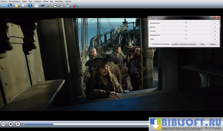Take a screenshot with camera icon
Viewport: 223px width, 131px height.
pos(24,5)
